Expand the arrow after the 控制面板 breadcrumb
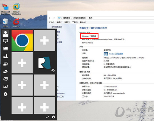This screenshot has height=121, width=154. [x=72, y=18]
